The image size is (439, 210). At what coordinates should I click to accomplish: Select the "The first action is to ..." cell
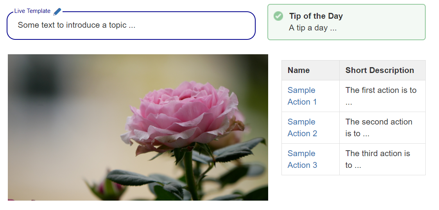coord(381,96)
